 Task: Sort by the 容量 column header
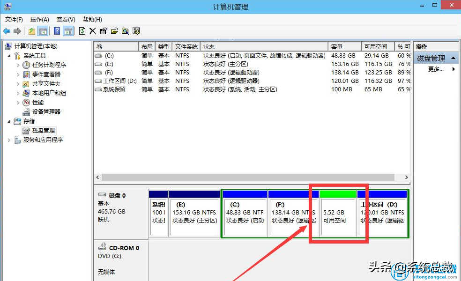click(344, 46)
